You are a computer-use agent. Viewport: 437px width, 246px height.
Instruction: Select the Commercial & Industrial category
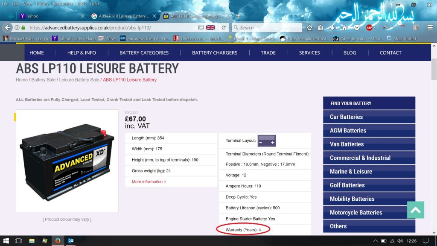coord(369,158)
